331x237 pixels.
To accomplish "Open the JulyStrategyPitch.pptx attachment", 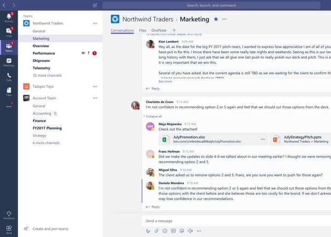I will [300, 139].
